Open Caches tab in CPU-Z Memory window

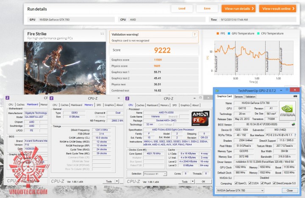pos(64,105)
